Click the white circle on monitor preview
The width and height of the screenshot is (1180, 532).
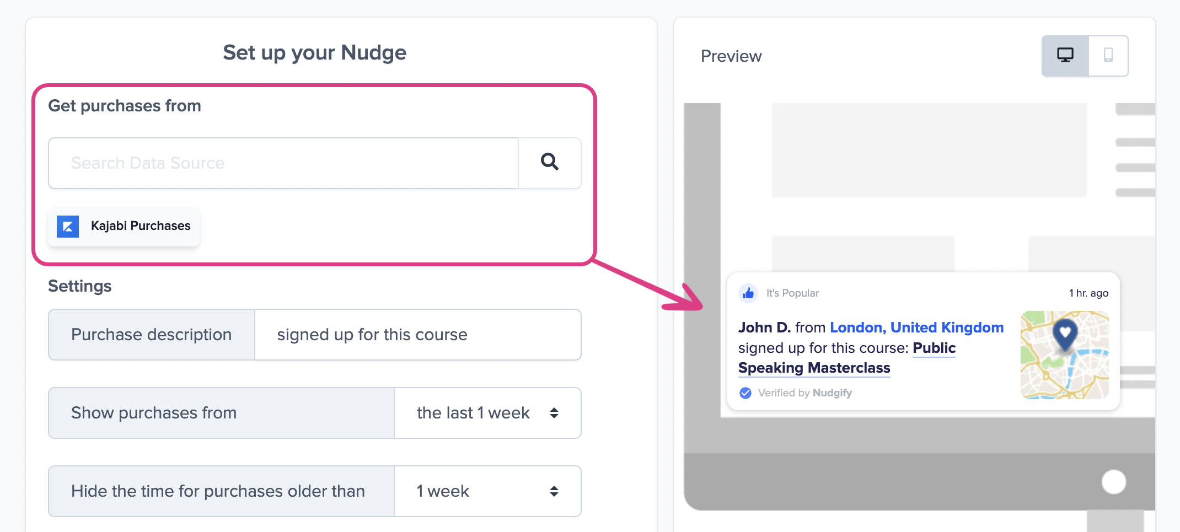pos(1113,482)
